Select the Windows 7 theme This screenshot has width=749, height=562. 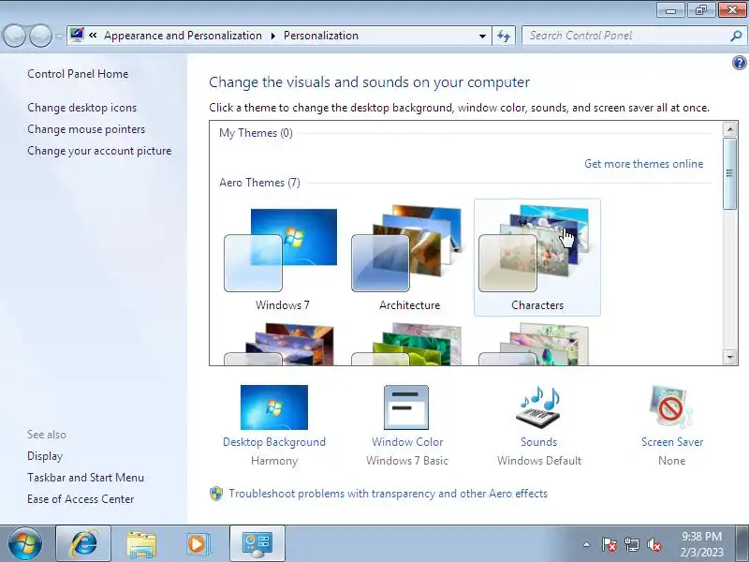click(x=282, y=259)
